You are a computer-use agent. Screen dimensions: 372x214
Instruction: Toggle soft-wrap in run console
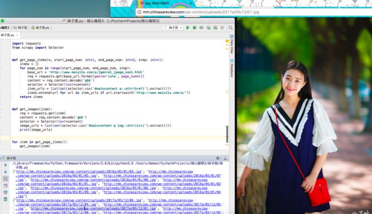pyautogui.click(x=6, y=179)
